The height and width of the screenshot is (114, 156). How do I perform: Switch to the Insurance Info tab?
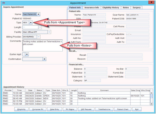92,8
